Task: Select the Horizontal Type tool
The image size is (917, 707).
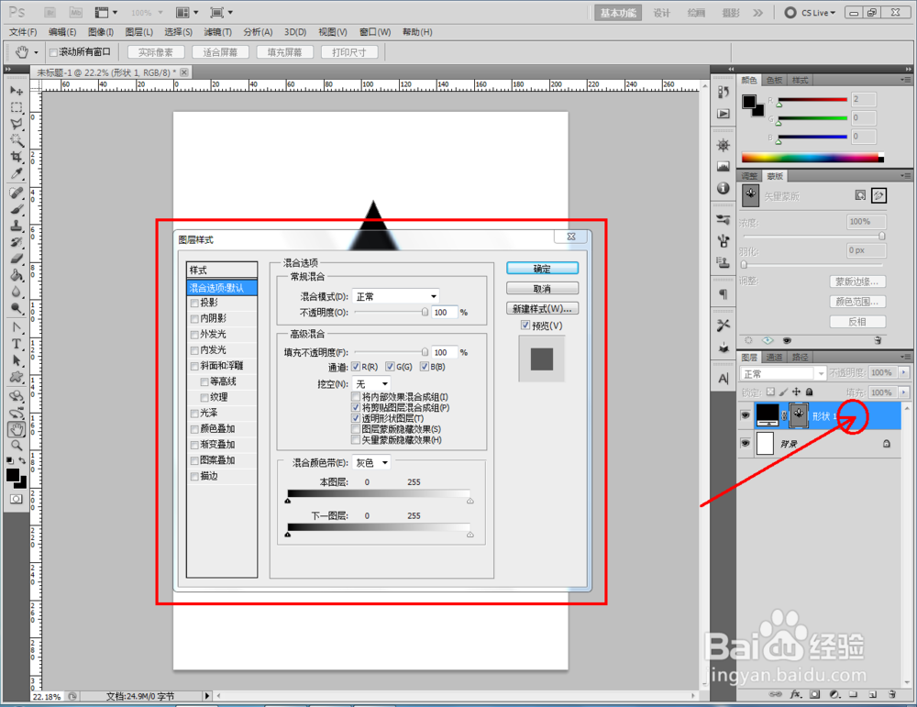Action: (x=17, y=342)
